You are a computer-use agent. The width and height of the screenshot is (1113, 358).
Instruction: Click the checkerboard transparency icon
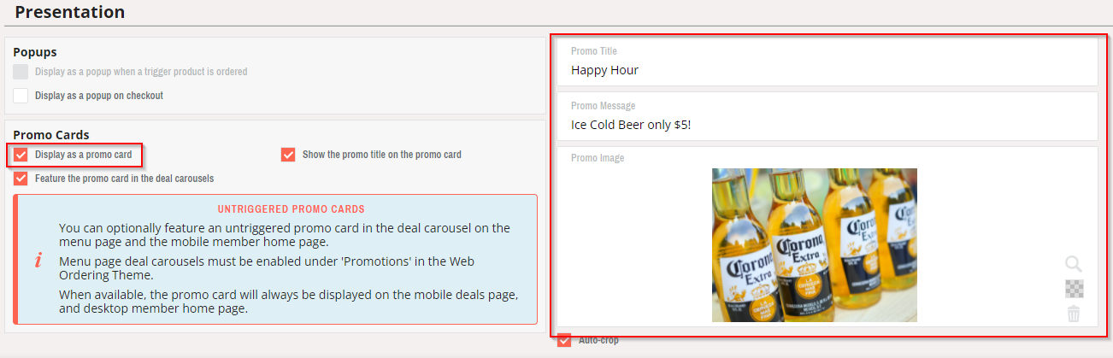click(x=1075, y=289)
